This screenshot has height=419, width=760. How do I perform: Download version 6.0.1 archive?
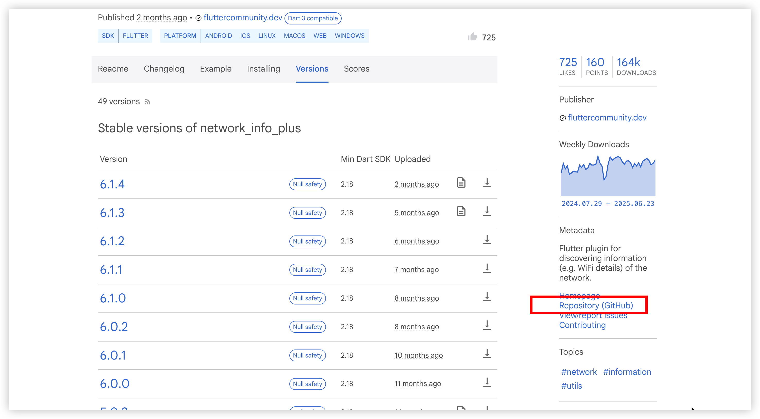coord(487,354)
